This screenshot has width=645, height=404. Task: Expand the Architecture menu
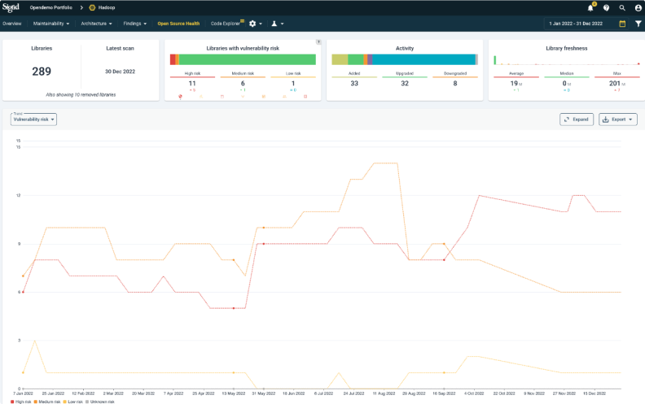[x=96, y=24]
